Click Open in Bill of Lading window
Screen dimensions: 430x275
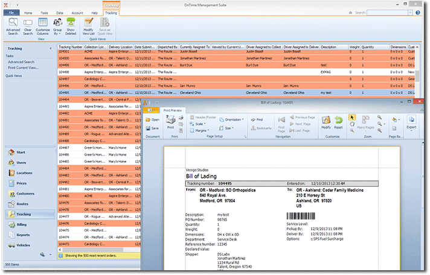(x=152, y=120)
